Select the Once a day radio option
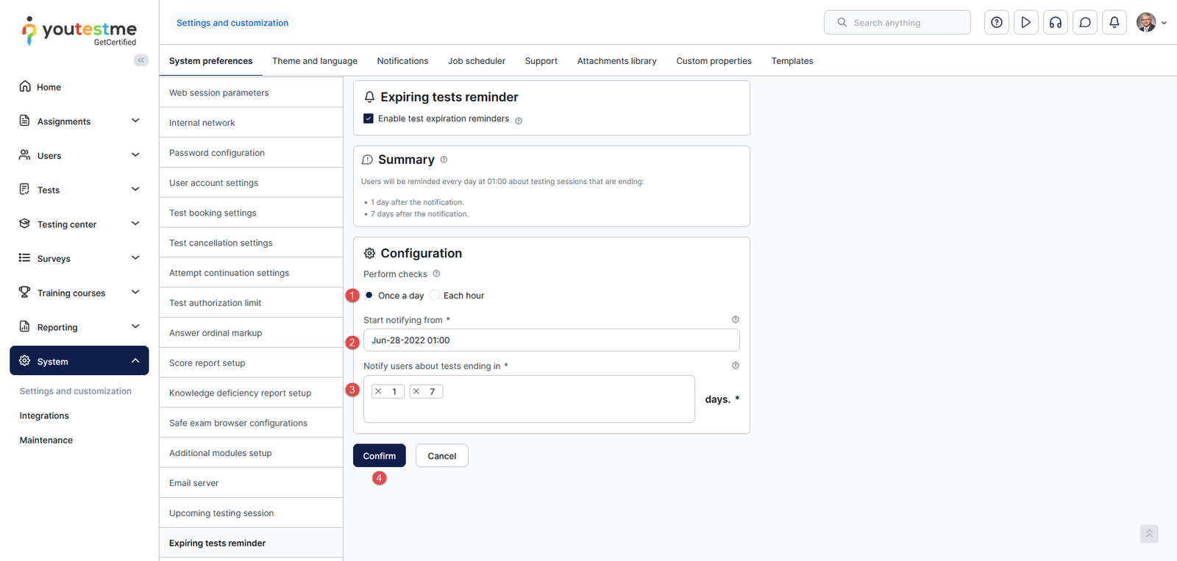 [x=369, y=296]
